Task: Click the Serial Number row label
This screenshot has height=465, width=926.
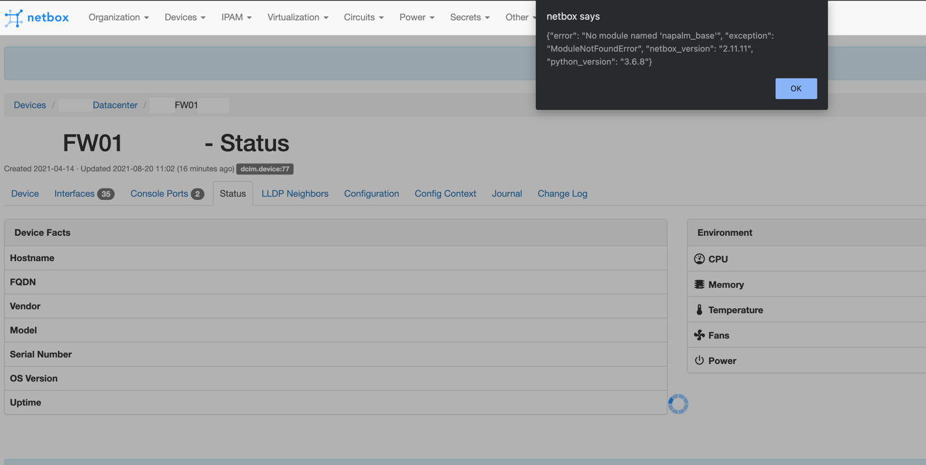Action: tap(40, 354)
